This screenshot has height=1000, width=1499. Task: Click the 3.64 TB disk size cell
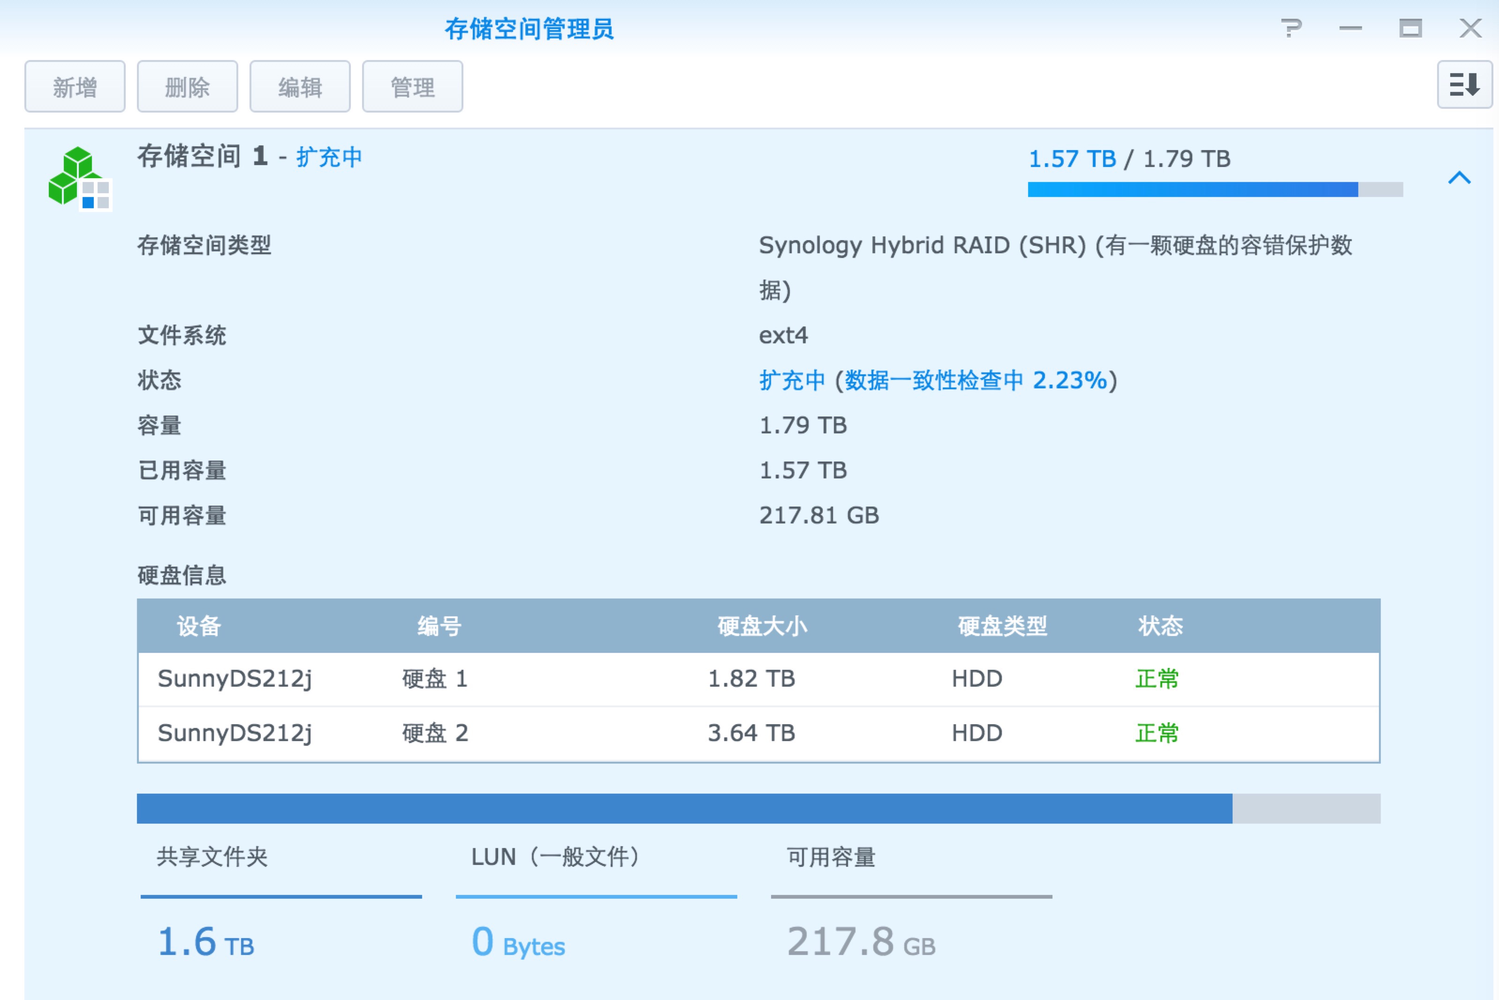coord(752,734)
